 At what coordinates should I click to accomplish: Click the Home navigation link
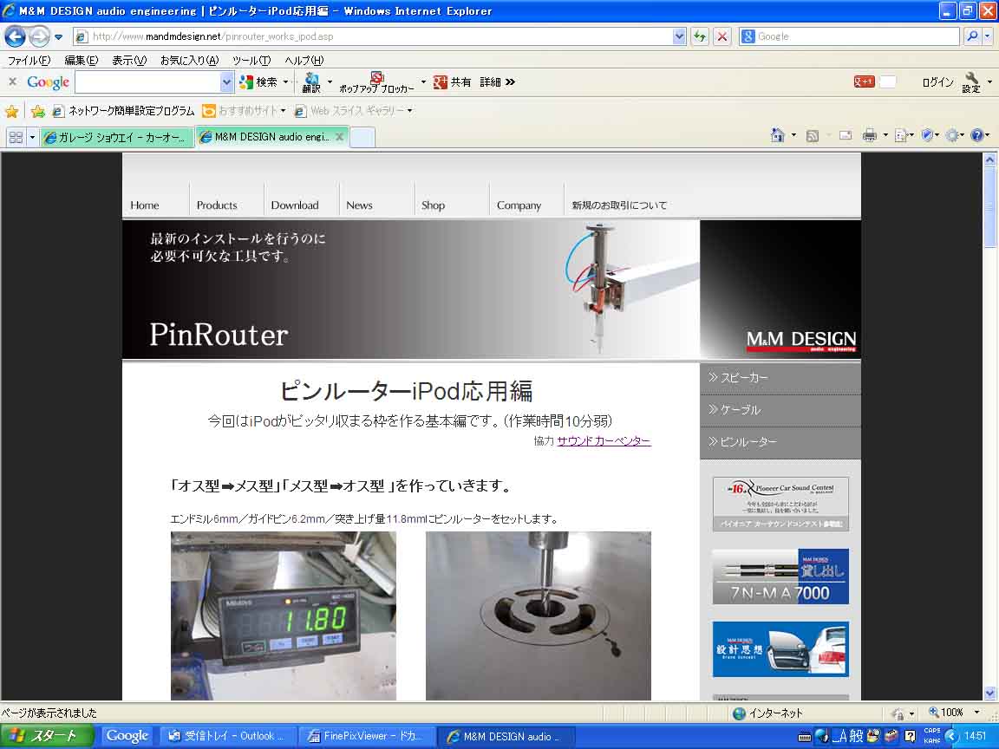(x=145, y=205)
